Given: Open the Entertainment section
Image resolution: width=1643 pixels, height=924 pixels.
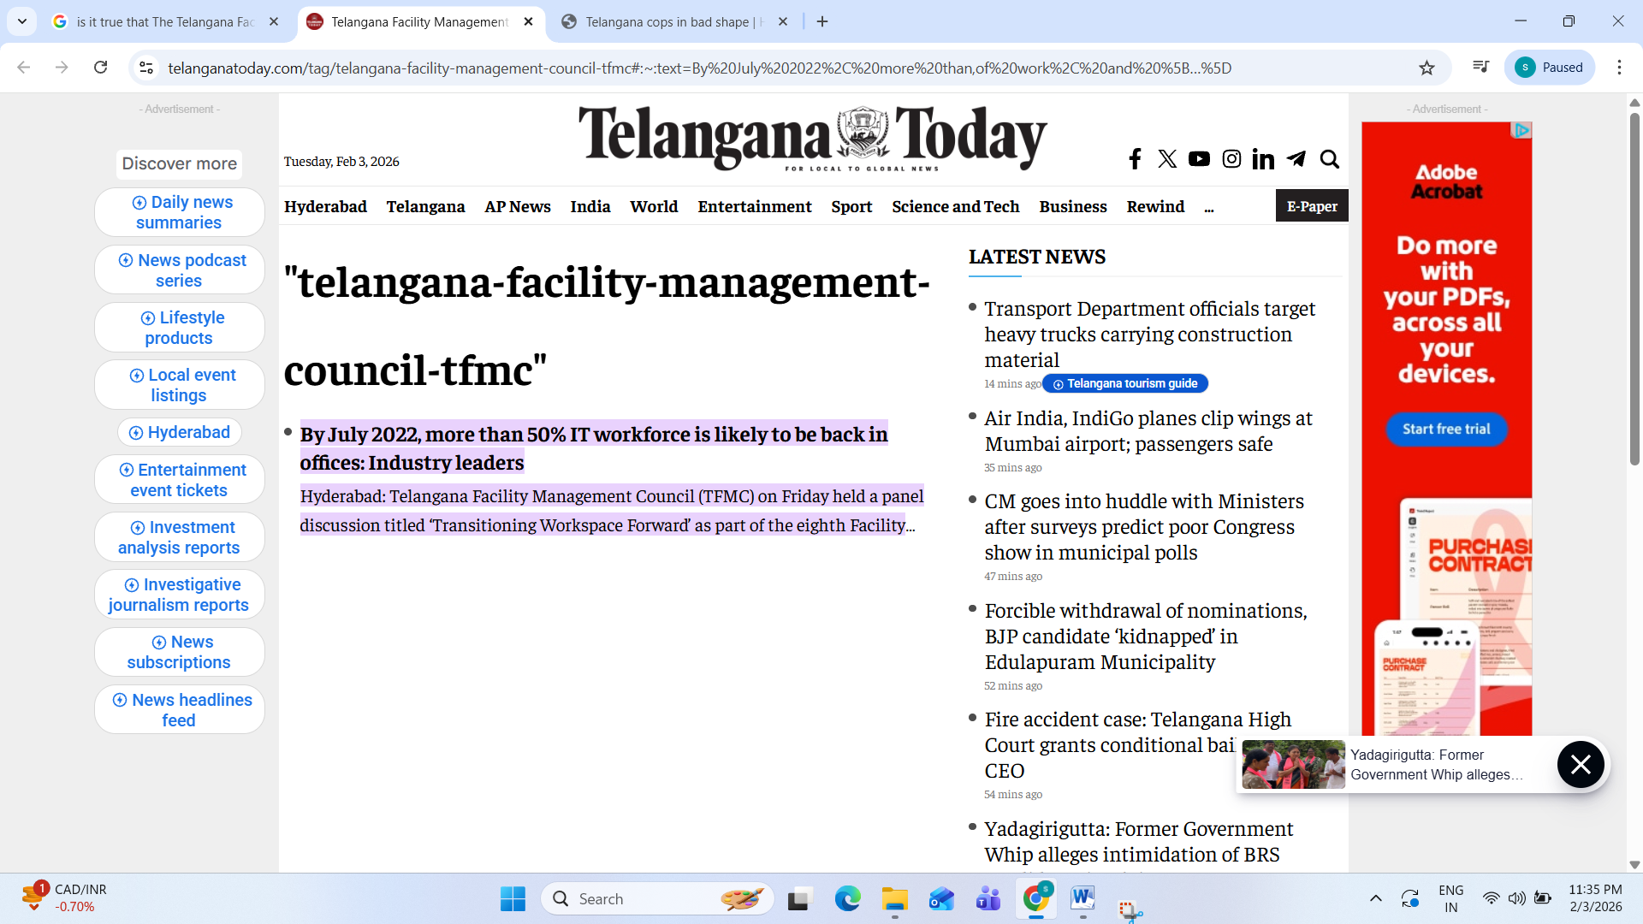Looking at the screenshot, I should 755,207.
